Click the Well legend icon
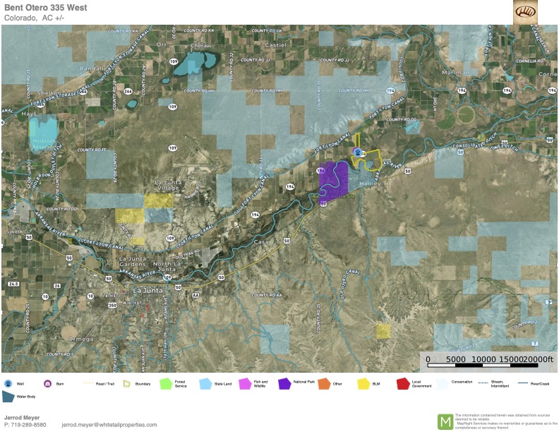Image resolution: width=559 pixels, height=432 pixels. coord(8,383)
